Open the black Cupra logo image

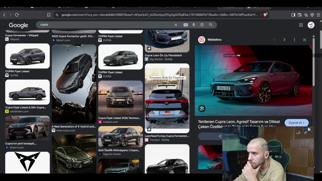tap(27, 162)
